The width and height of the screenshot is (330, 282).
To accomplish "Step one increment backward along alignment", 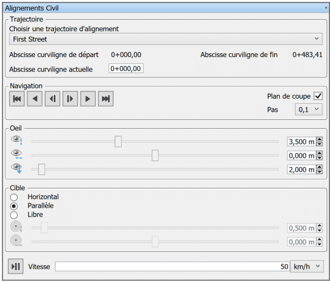I will (53, 99).
